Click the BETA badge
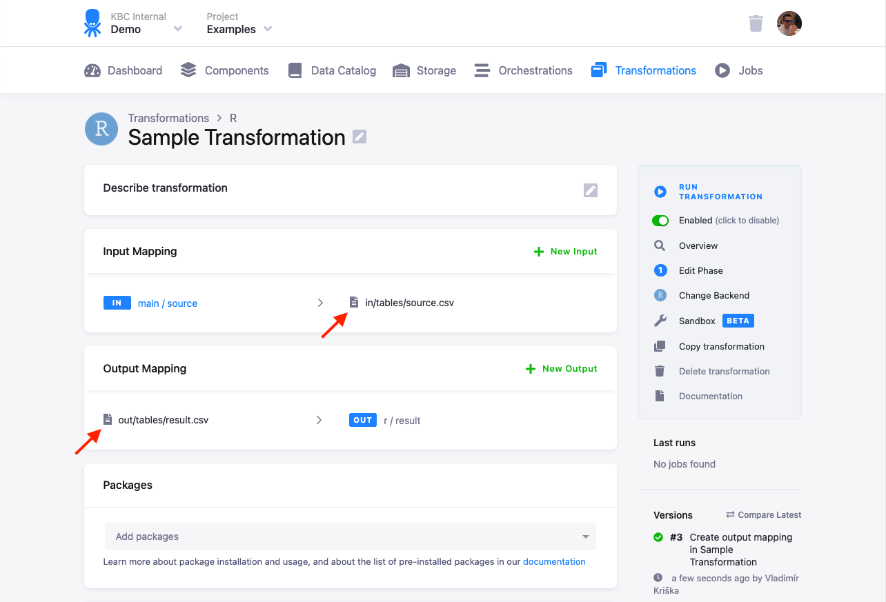Image resolution: width=886 pixels, height=602 pixels. tap(738, 321)
